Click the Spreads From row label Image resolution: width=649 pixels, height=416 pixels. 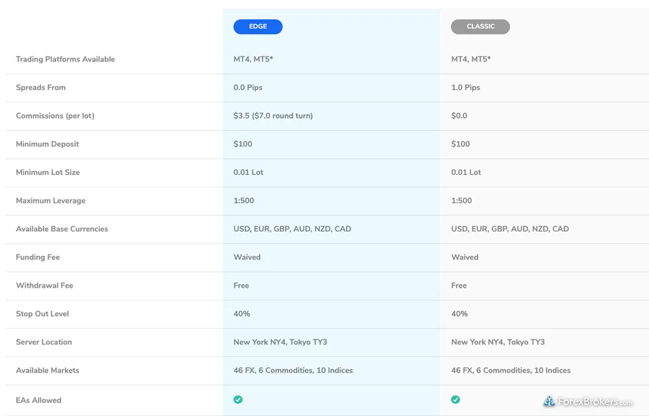point(40,87)
